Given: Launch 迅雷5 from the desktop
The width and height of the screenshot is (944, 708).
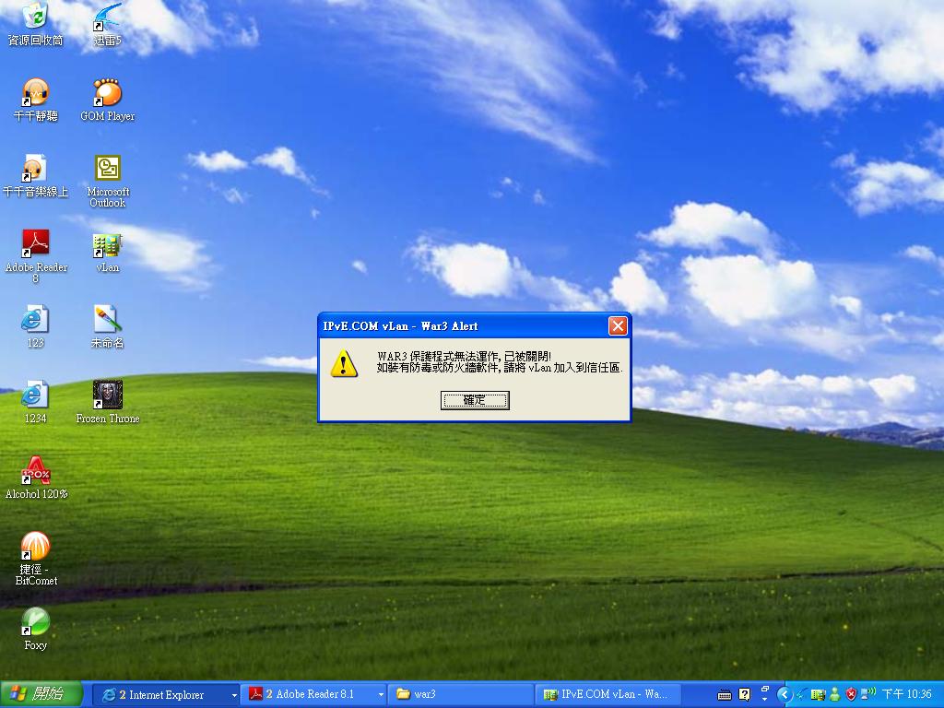Looking at the screenshot, I should coord(104,20).
